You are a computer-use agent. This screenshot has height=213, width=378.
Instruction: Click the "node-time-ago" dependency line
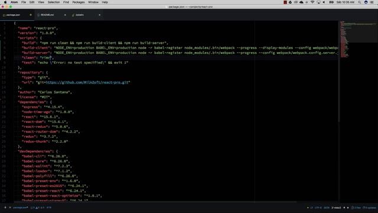(47, 112)
